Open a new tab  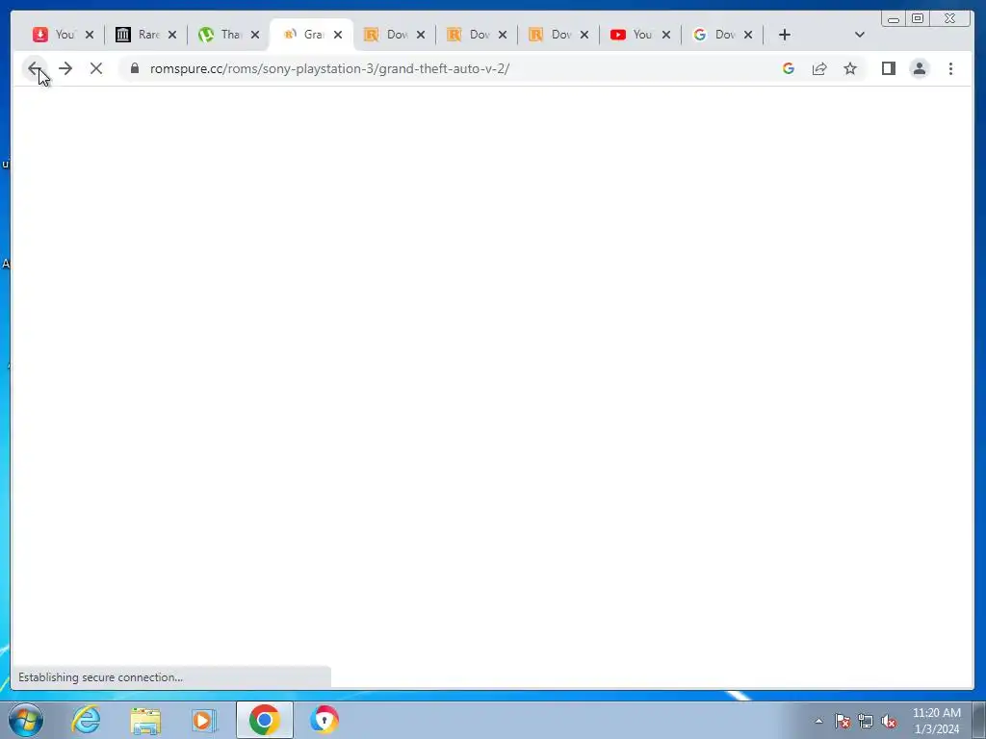(784, 35)
